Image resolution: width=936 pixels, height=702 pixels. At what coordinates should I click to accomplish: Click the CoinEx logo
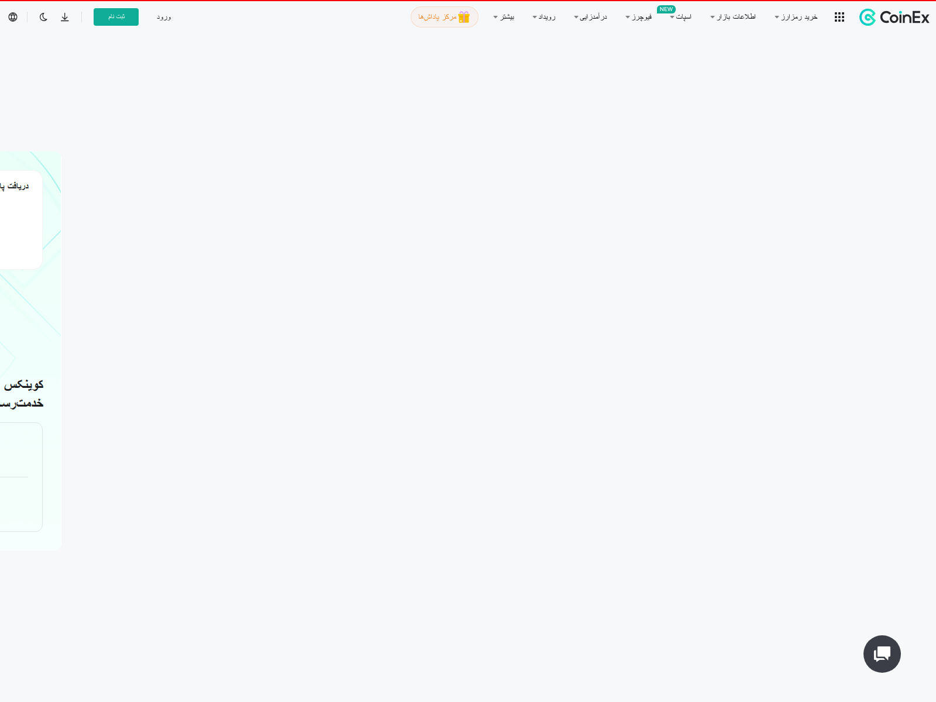pos(894,18)
